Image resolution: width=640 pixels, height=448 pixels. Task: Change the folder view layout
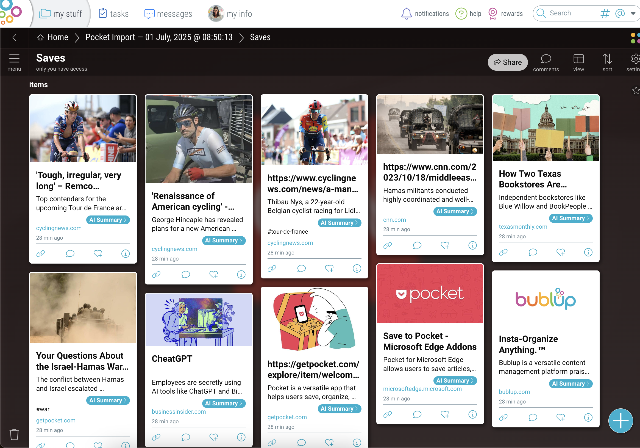coord(578,63)
